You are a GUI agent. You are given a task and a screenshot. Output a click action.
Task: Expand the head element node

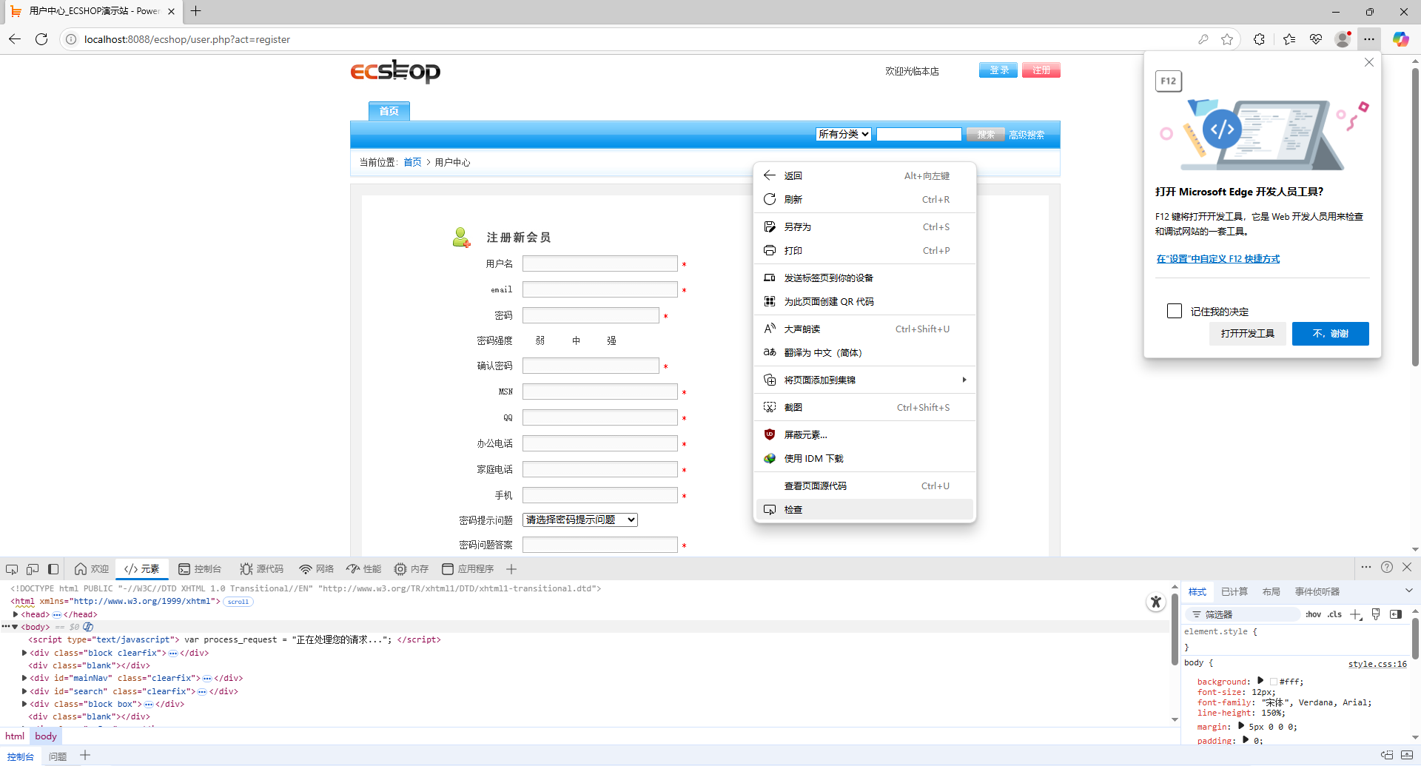pyautogui.click(x=16, y=614)
